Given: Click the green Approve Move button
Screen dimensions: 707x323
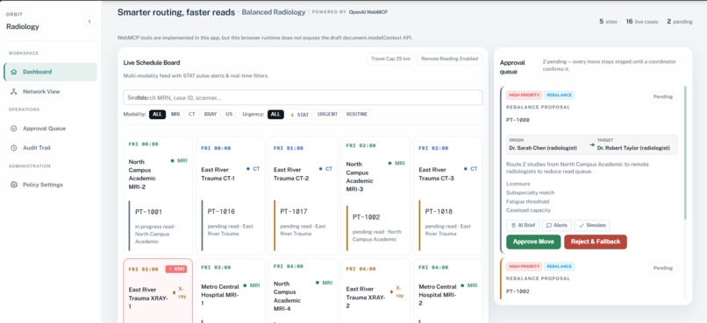Looking at the screenshot, I should 533,242.
